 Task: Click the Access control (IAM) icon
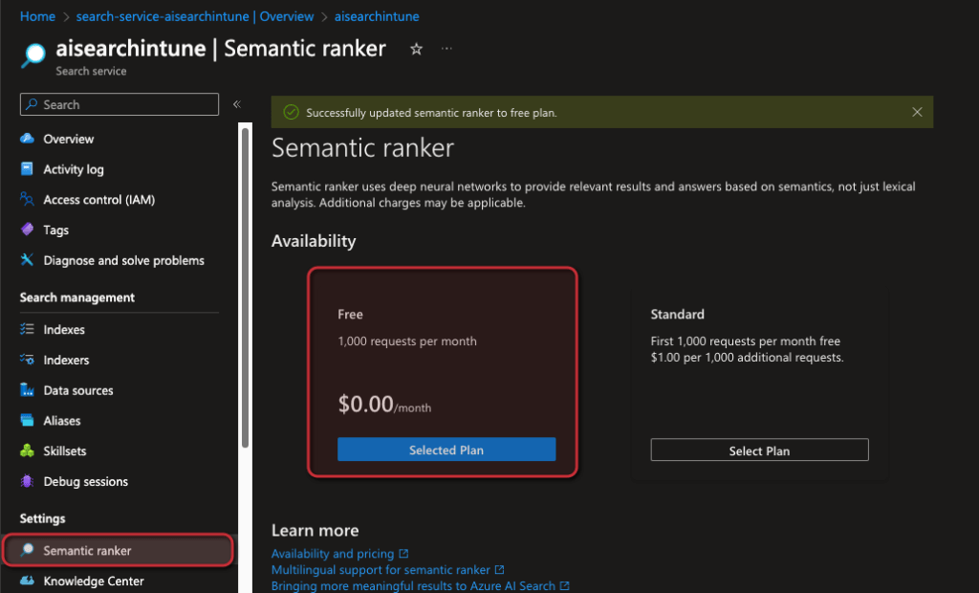[x=27, y=200]
